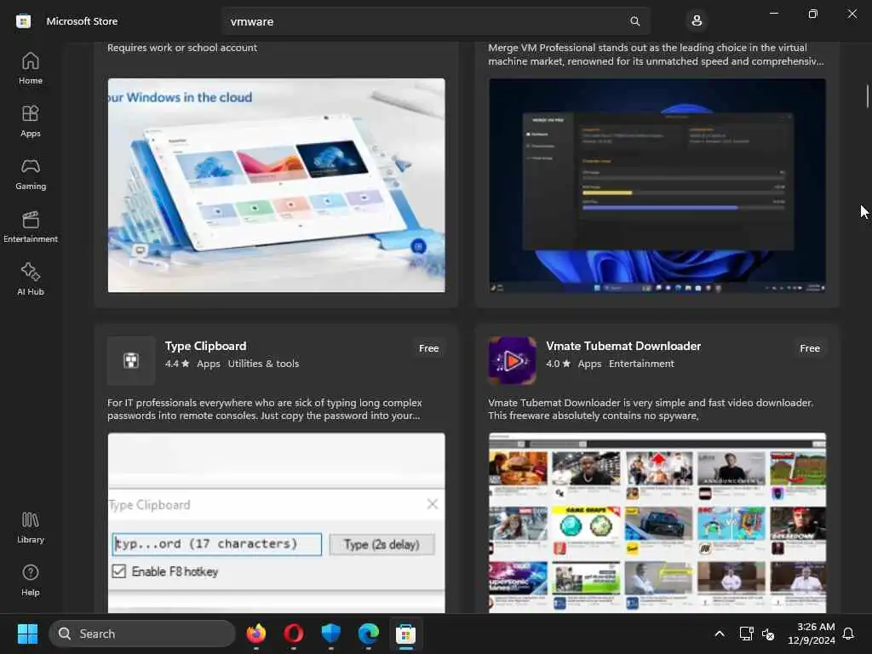This screenshot has width=872, height=654.
Task: Open the Library in the sidebar
Action: [31, 528]
